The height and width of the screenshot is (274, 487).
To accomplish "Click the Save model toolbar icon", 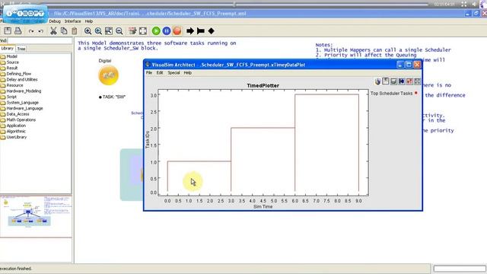I will point(8,30).
